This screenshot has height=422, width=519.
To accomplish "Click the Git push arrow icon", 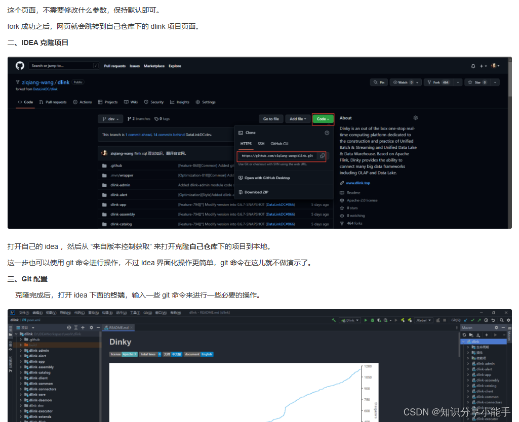I will pyautogui.click(x=479, y=320).
